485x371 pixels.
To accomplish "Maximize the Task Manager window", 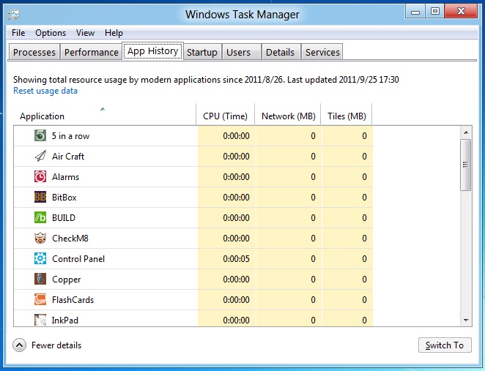I will 435,12.
